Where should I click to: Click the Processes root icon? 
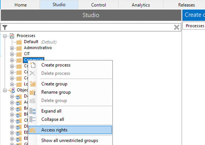click(x=12, y=36)
